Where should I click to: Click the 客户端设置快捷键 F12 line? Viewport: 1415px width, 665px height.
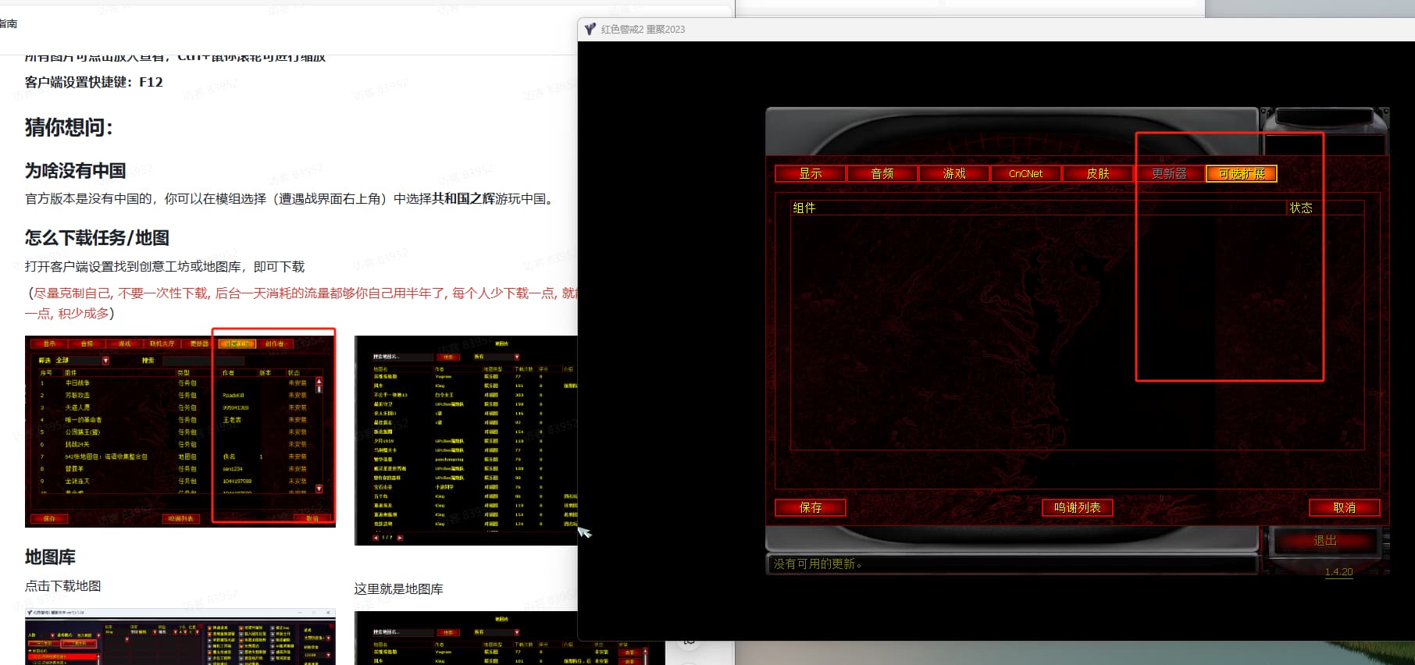94,82
